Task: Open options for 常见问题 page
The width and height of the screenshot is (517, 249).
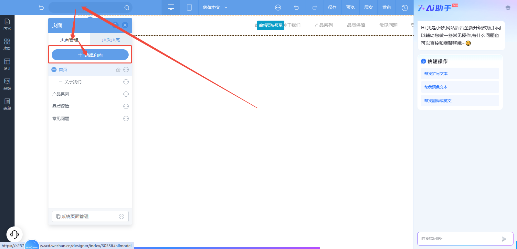Action: (x=126, y=119)
